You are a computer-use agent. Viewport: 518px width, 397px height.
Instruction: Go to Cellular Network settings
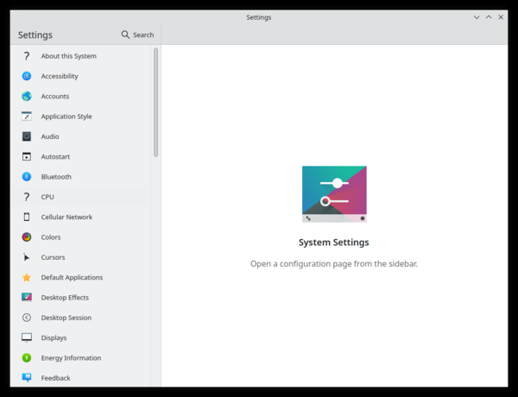66,217
